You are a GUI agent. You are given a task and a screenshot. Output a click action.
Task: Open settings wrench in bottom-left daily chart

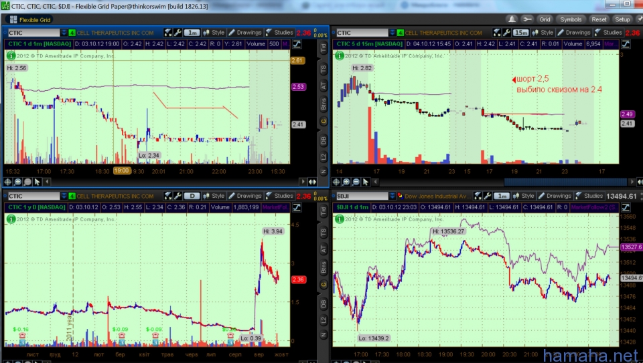(177, 196)
